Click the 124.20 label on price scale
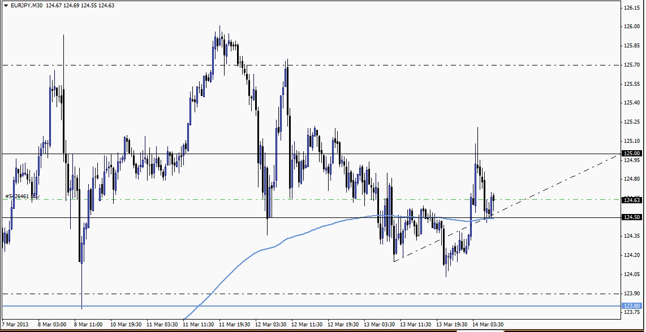 (x=632, y=255)
